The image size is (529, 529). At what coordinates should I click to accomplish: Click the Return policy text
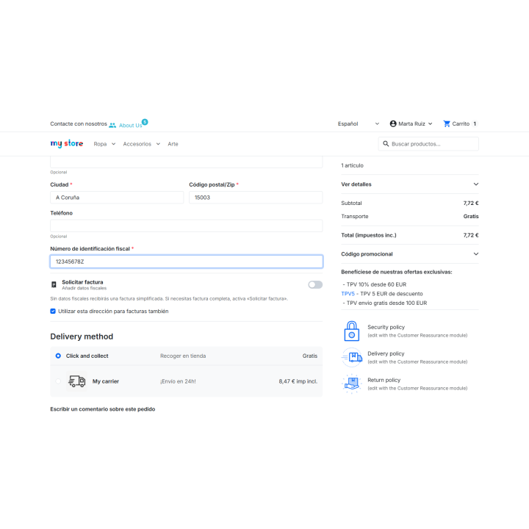coord(384,381)
